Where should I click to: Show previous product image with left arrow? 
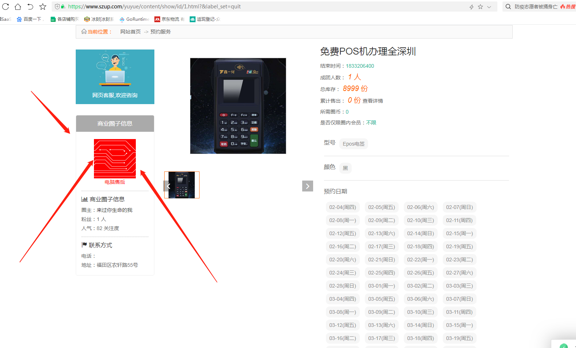(168, 186)
